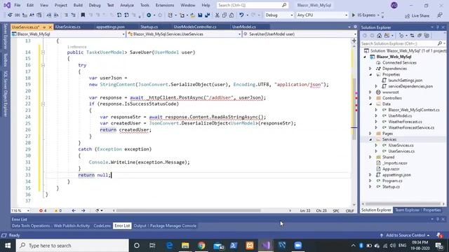Click the increase indent icon
This screenshot has height=252, width=449.
(56, 15)
